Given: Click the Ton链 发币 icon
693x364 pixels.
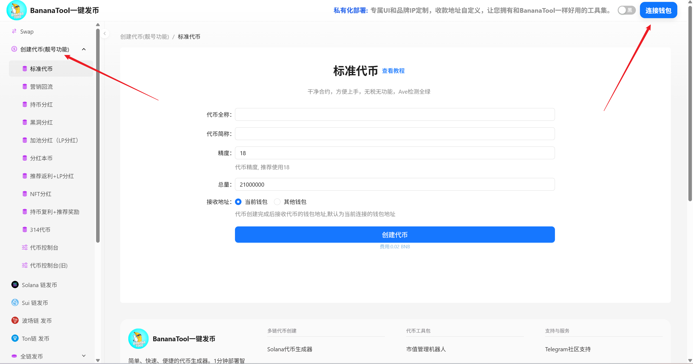Looking at the screenshot, I should pyautogui.click(x=14, y=338).
